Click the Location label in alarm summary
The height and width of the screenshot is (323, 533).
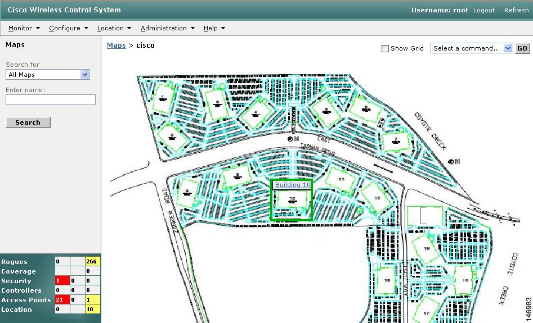(16, 309)
